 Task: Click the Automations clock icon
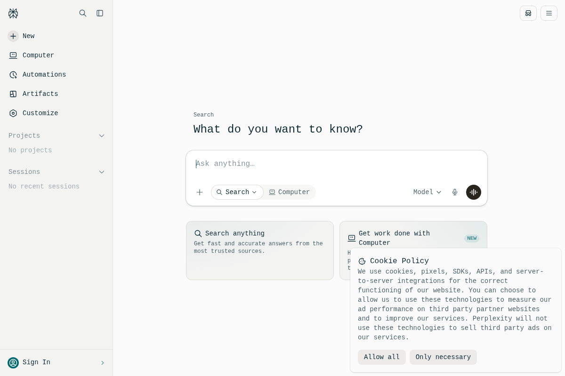pyautogui.click(x=13, y=75)
